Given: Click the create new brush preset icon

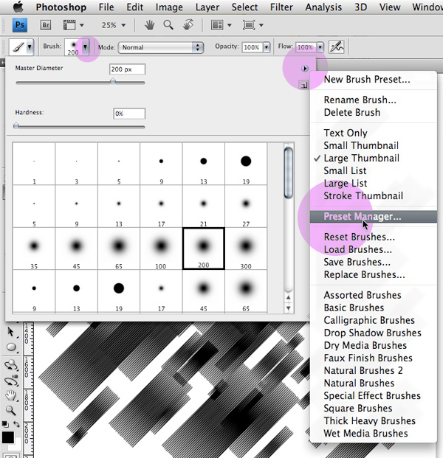Looking at the screenshot, I should click(x=303, y=85).
